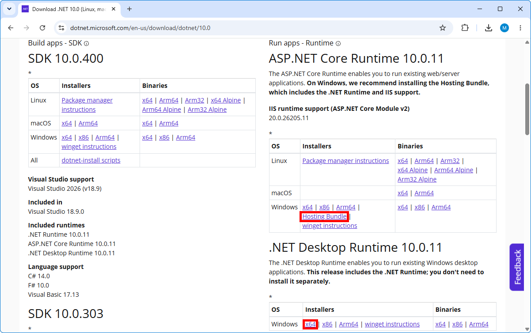Download SDK Windows x64 installer
This screenshot has width=531, height=333.
(x=67, y=137)
